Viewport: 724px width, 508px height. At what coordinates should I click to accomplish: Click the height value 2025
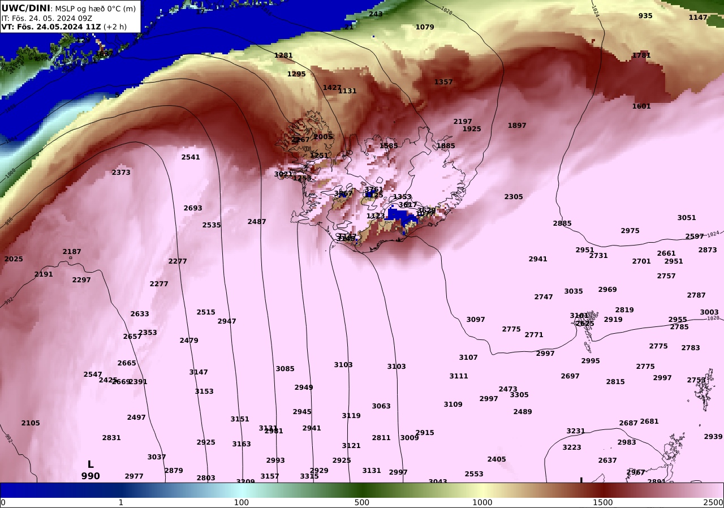pyautogui.click(x=14, y=259)
